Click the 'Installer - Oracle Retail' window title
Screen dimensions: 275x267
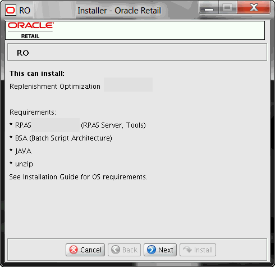click(119, 11)
